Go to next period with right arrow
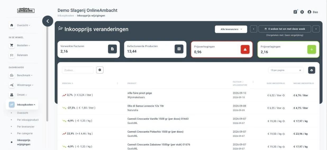The height and width of the screenshot is (150, 327). click(x=316, y=29)
